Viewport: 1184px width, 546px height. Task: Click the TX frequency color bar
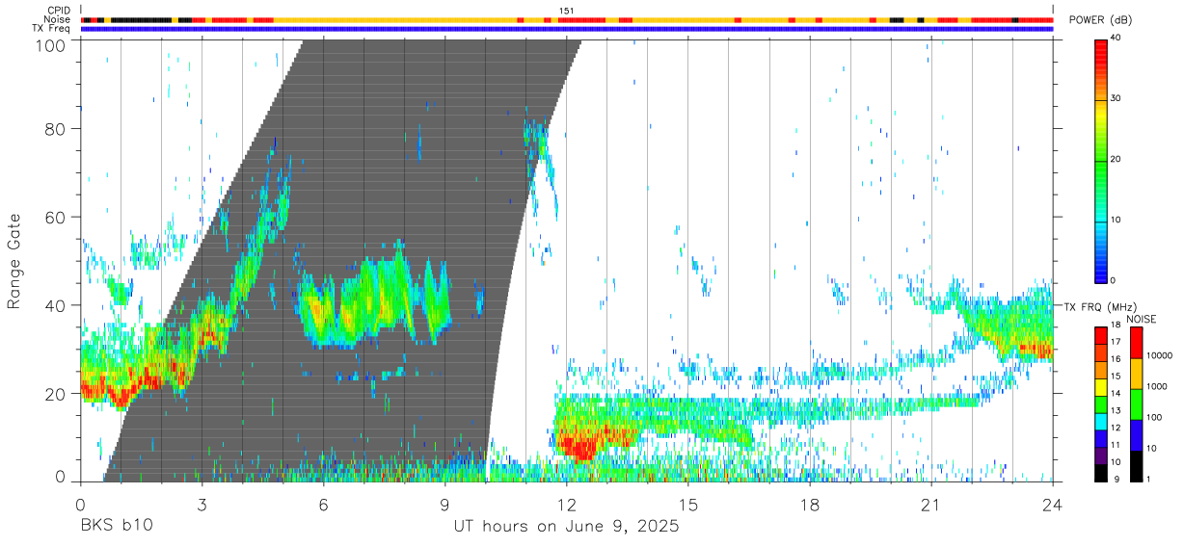(1100, 404)
